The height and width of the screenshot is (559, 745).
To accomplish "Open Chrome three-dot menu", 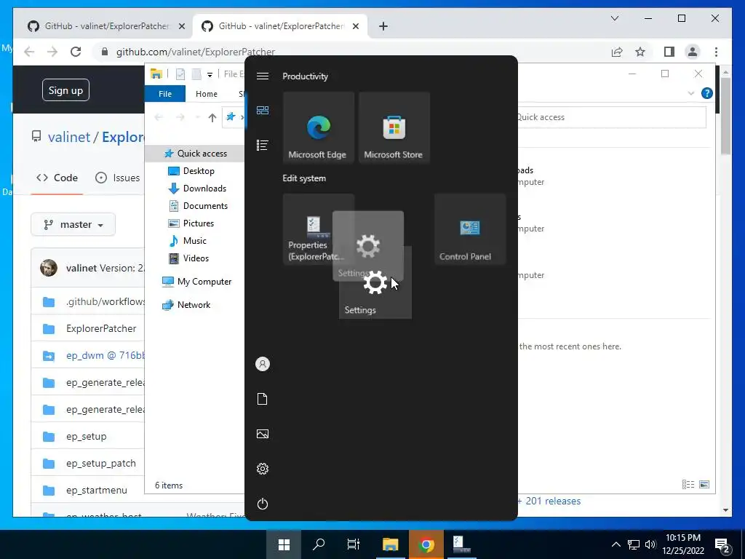I will [x=716, y=52].
